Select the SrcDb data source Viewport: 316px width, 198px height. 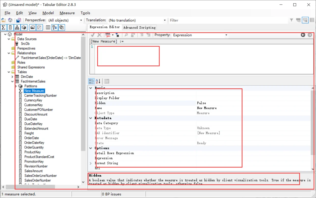pos(25,44)
